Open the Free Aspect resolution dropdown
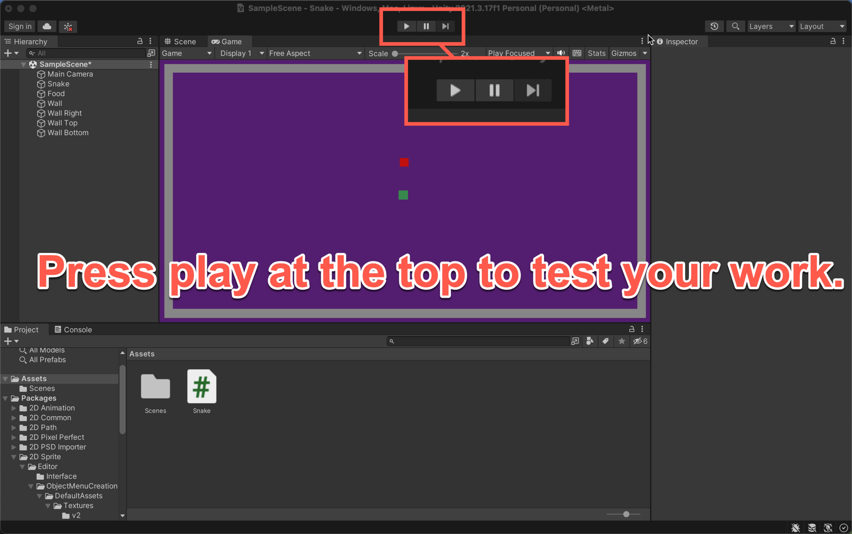This screenshot has height=534, width=852. coord(315,53)
